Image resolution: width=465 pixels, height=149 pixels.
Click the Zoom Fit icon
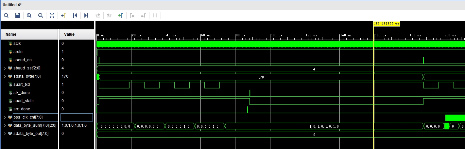tap(52, 15)
